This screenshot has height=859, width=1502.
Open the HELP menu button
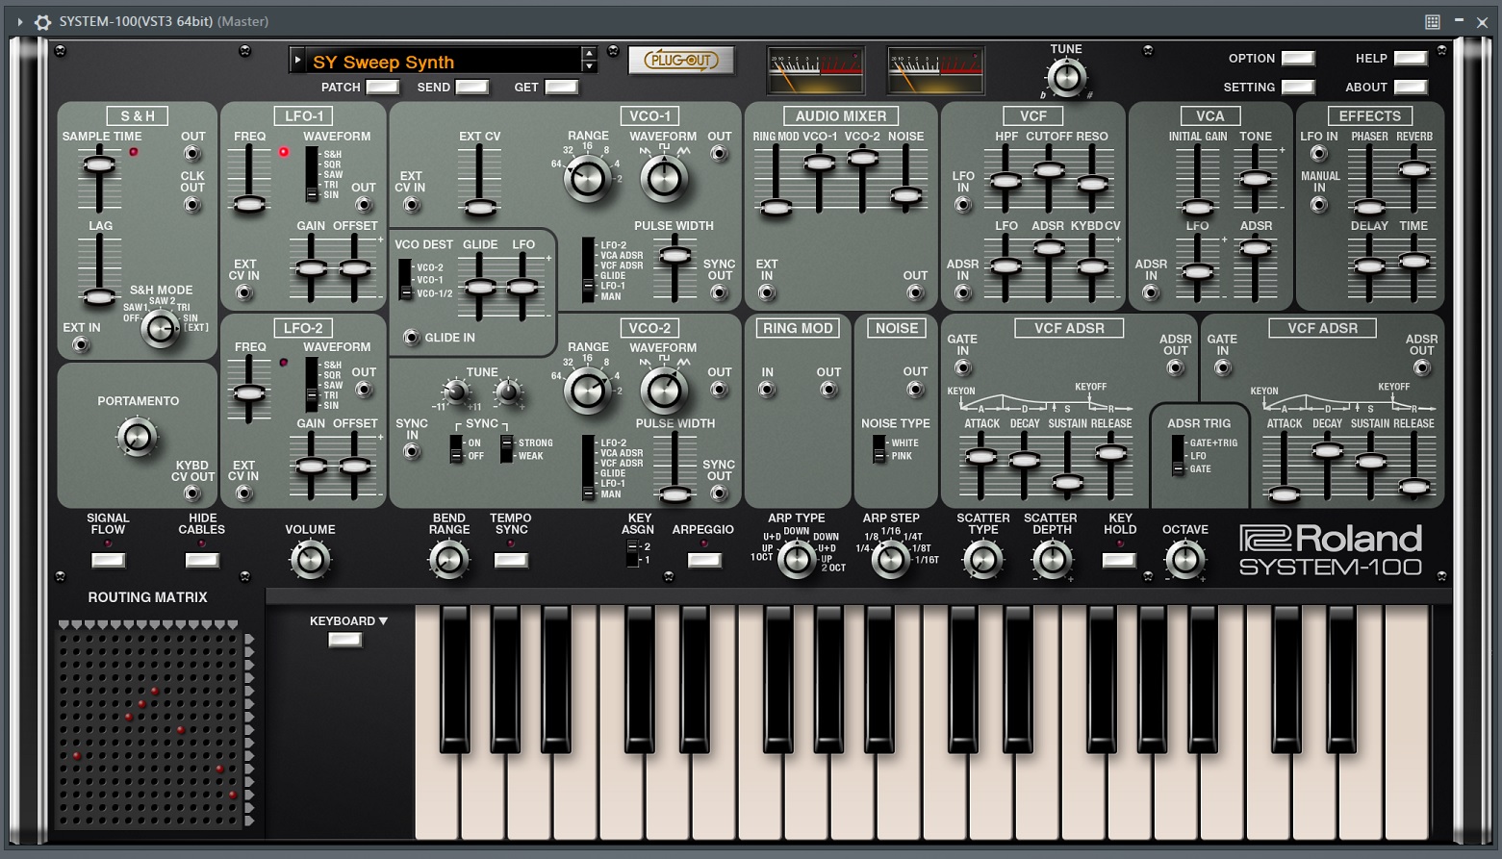[1411, 58]
